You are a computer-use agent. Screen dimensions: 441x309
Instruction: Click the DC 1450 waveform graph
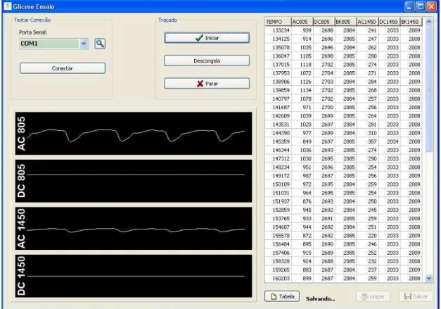[134, 276]
